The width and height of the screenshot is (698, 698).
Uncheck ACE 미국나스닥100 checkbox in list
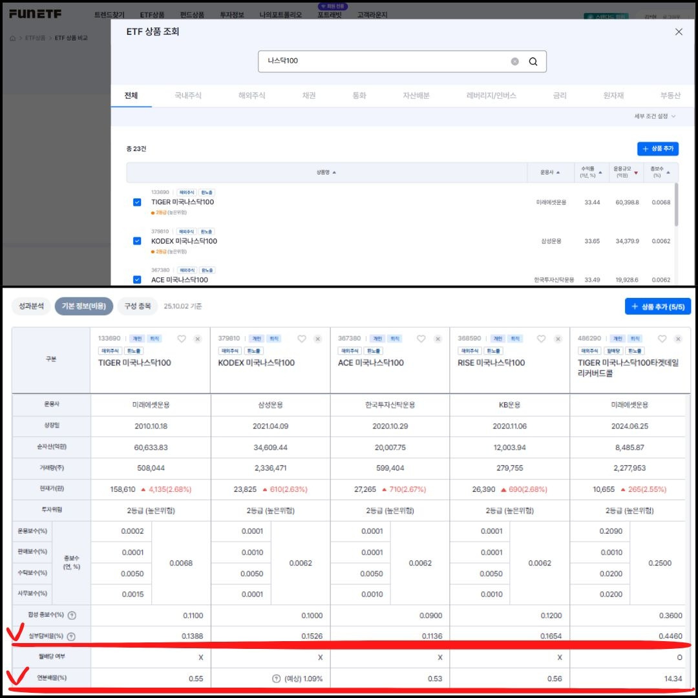tap(137, 280)
